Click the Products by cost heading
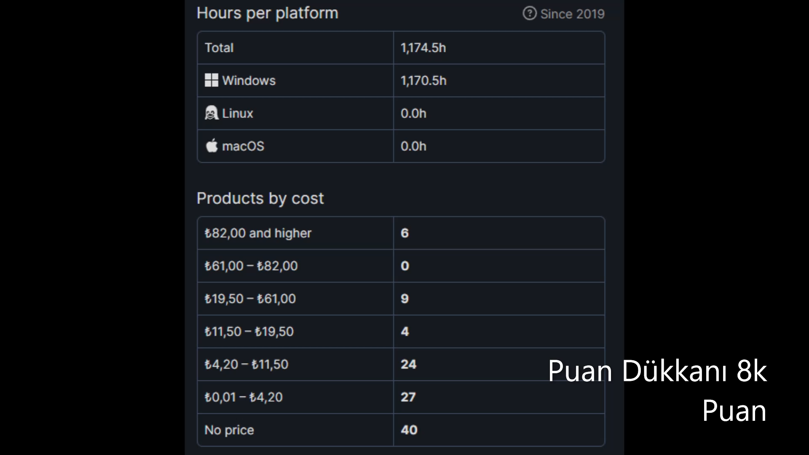The width and height of the screenshot is (809, 455). click(x=260, y=198)
